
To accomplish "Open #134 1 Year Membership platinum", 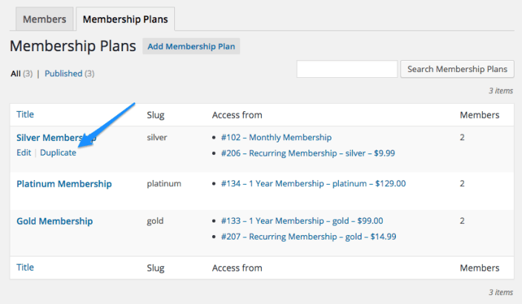I will coord(313,184).
